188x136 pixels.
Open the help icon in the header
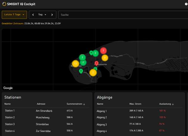coord(186,4)
